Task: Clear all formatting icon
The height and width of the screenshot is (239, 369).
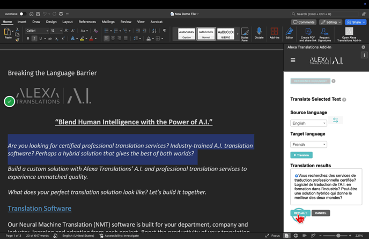Action: (95, 31)
